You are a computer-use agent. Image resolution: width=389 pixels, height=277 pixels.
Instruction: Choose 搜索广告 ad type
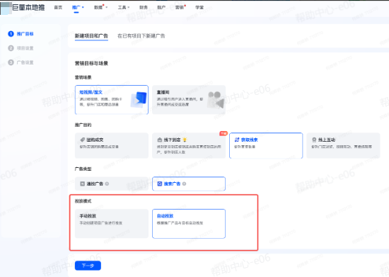click(189, 183)
